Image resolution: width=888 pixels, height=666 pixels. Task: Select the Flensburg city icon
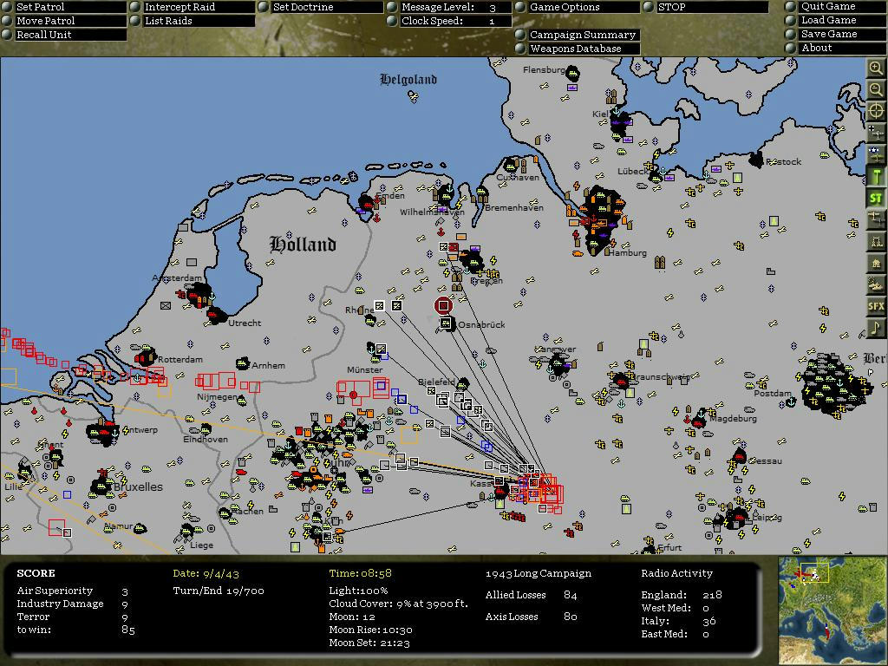(572, 73)
